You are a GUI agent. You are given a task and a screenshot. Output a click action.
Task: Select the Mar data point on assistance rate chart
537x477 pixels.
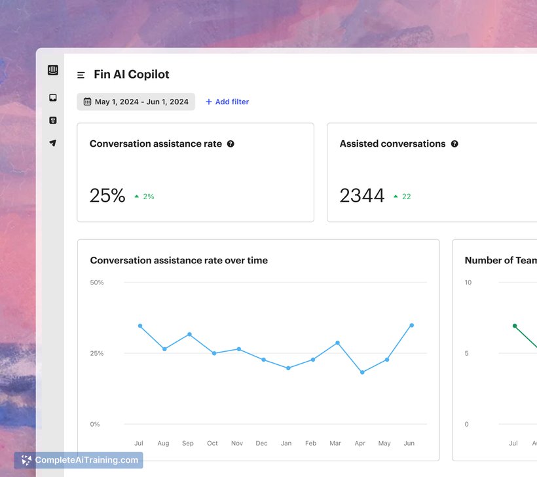point(338,343)
